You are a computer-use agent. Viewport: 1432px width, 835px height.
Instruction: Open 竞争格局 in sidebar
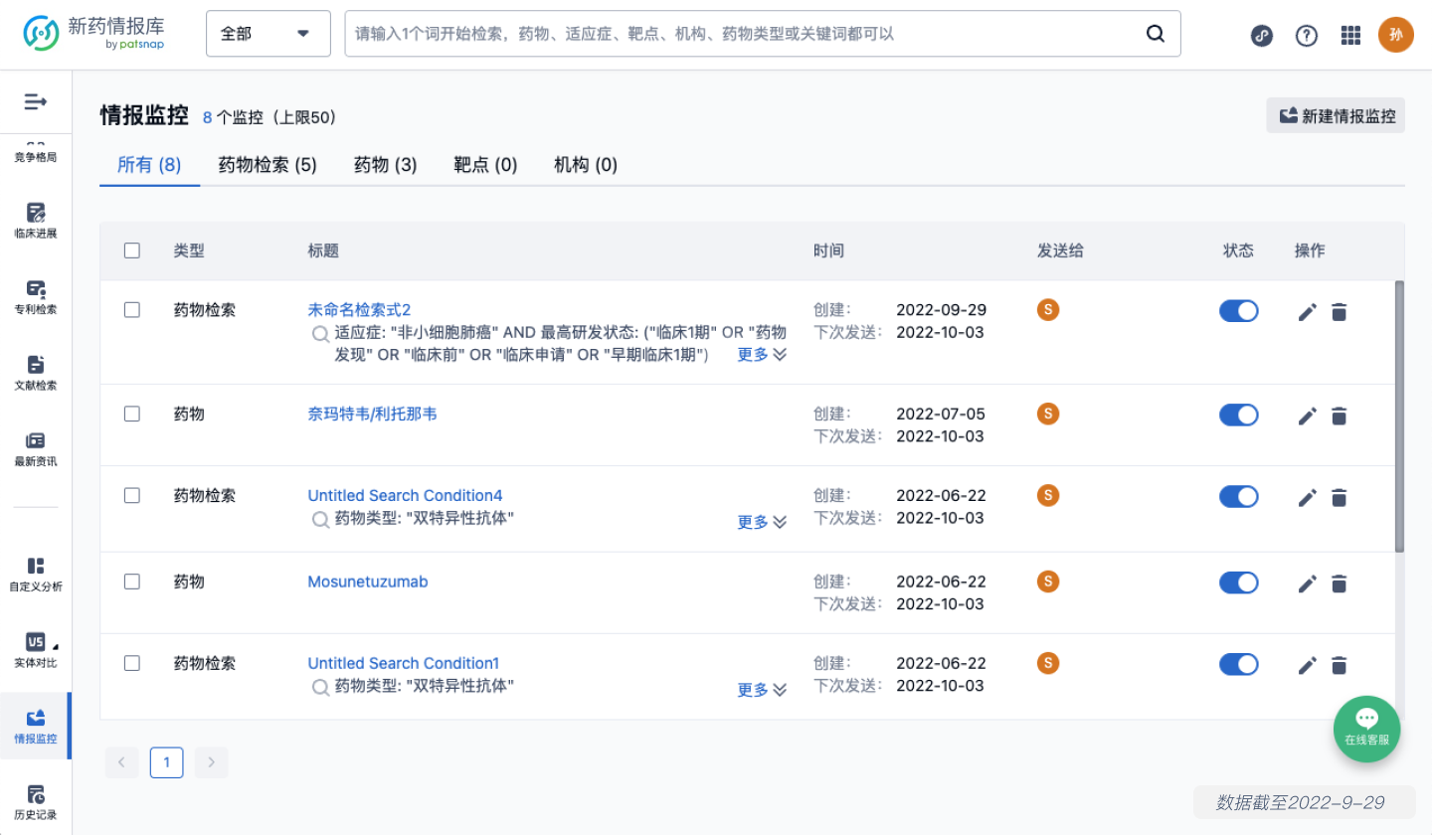pyautogui.click(x=36, y=151)
